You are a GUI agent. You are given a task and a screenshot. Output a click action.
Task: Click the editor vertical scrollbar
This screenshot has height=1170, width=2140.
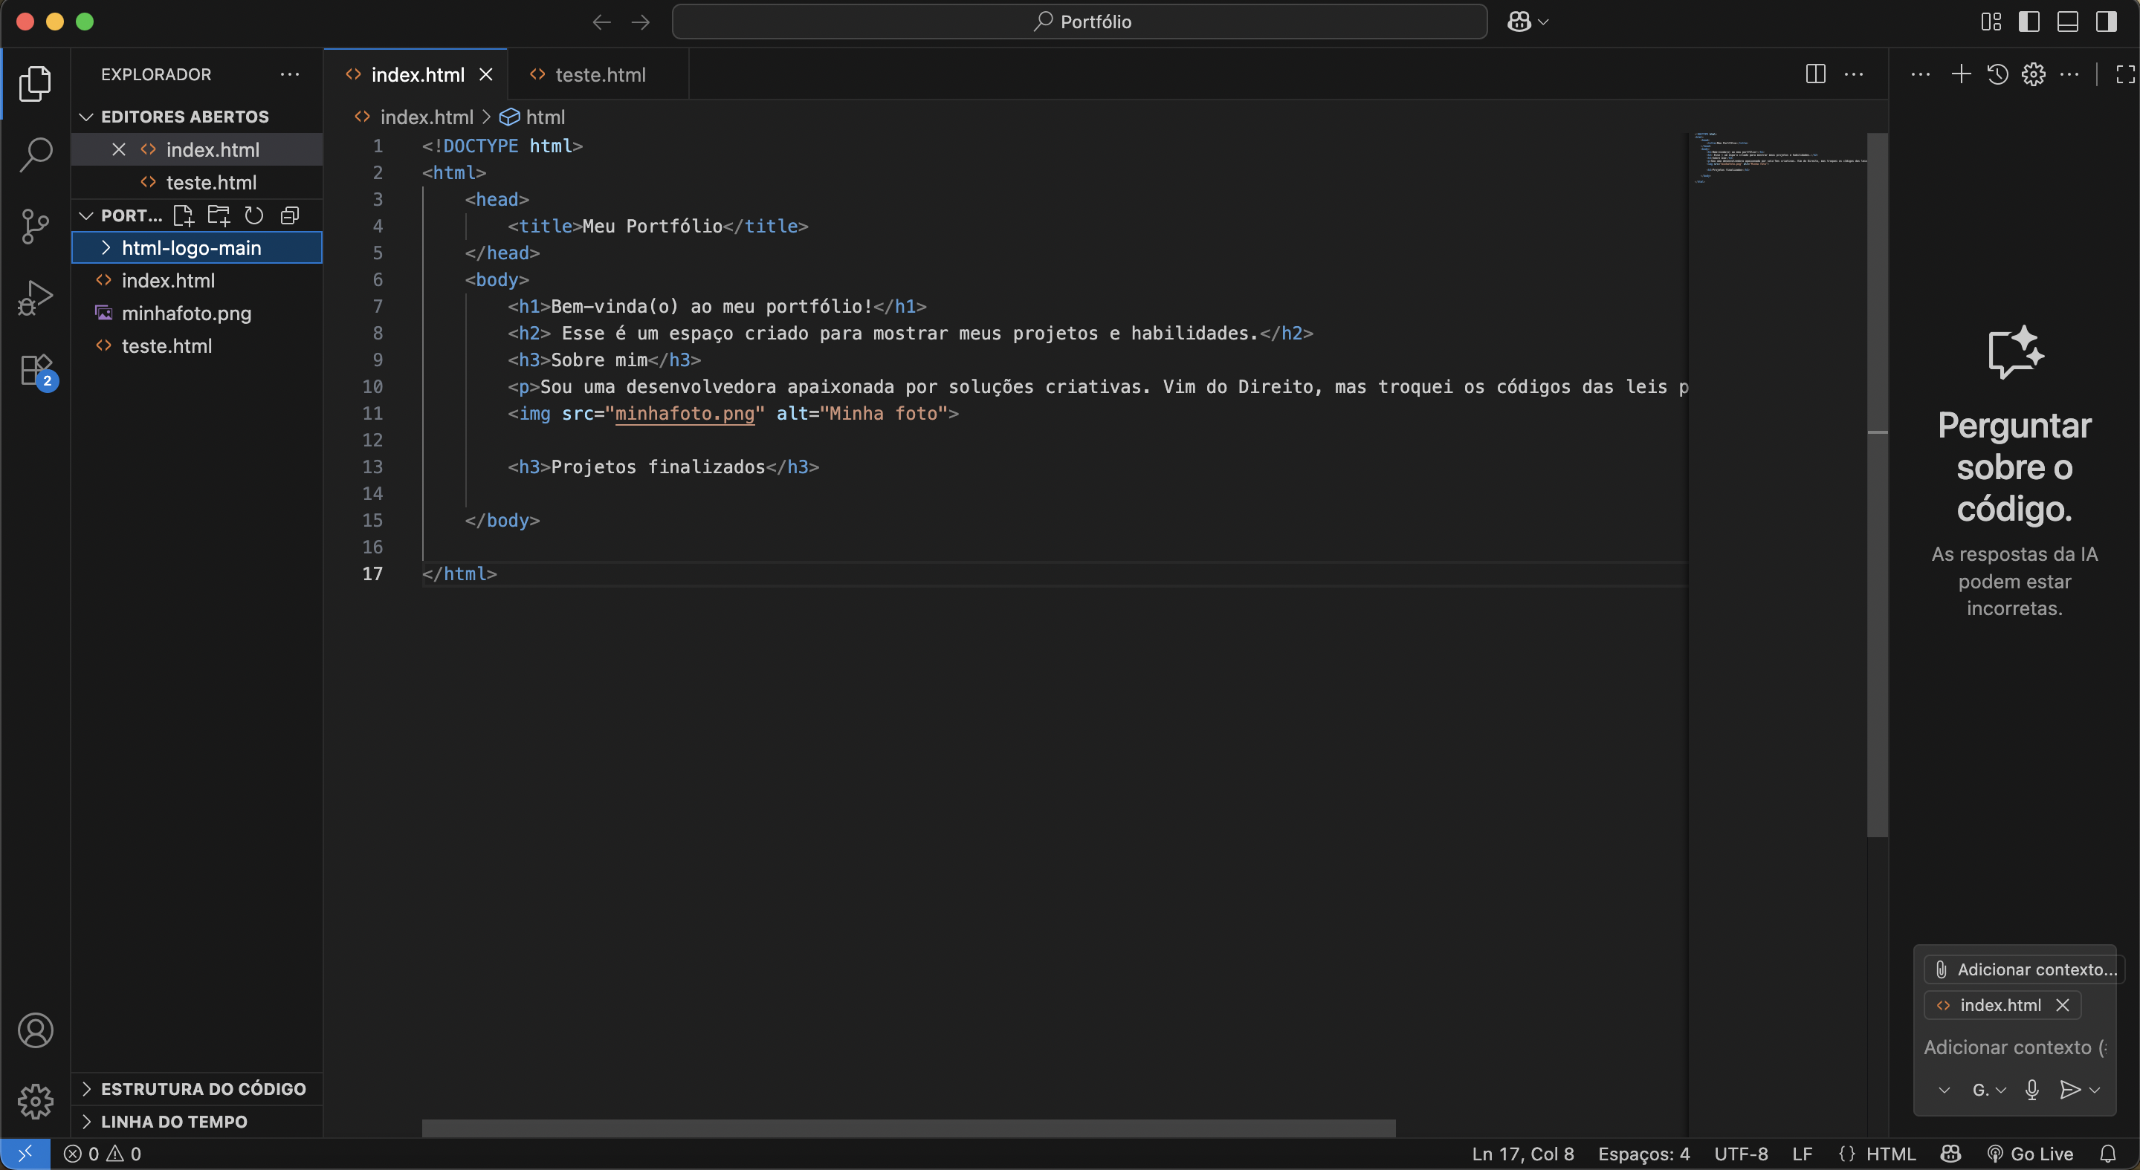tap(1877, 485)
